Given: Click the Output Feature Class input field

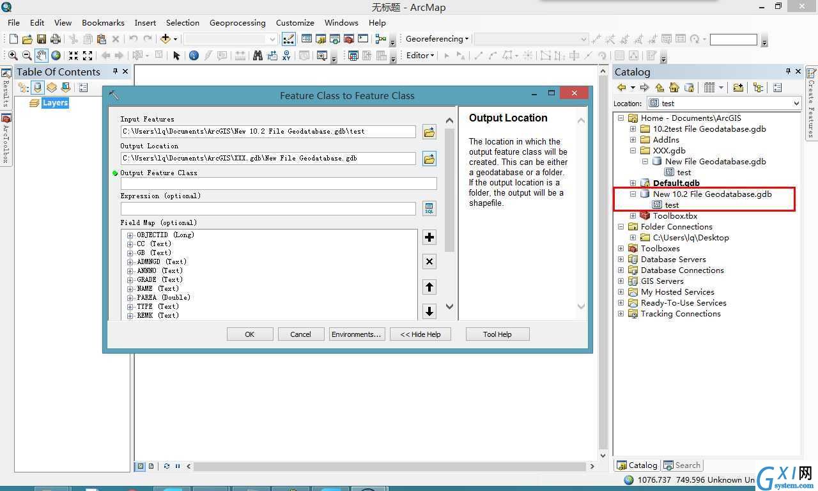Looking at the screenshot, I should pos(279,183).
